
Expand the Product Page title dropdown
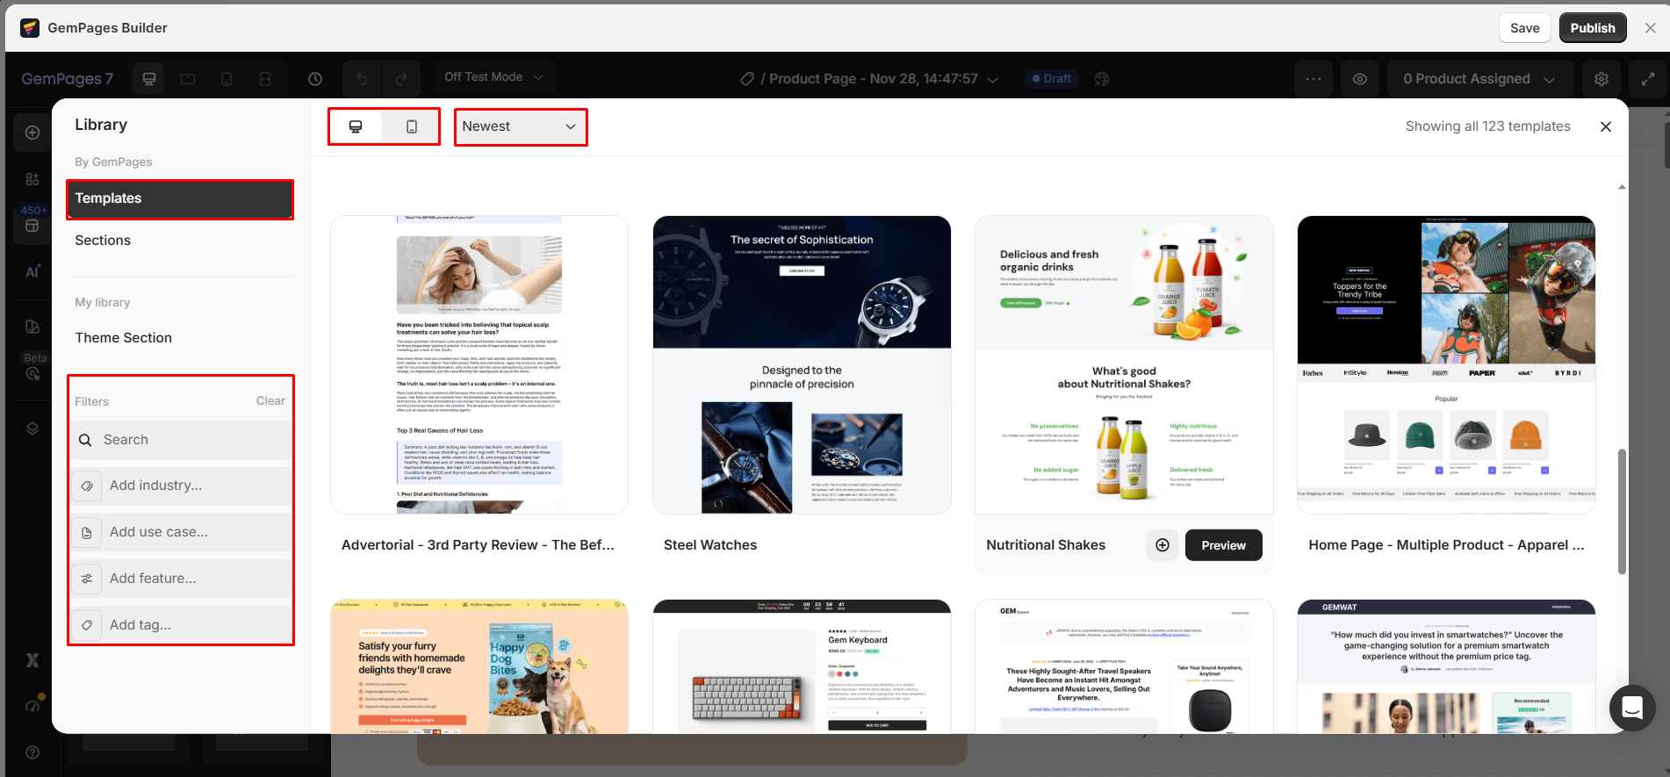[x=993, y=80]
